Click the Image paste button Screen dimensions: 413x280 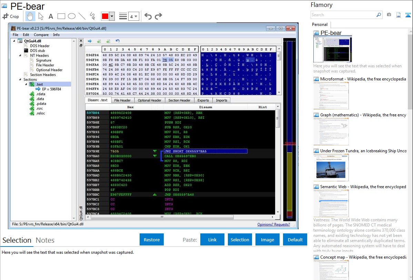click(x=268, y=240)
